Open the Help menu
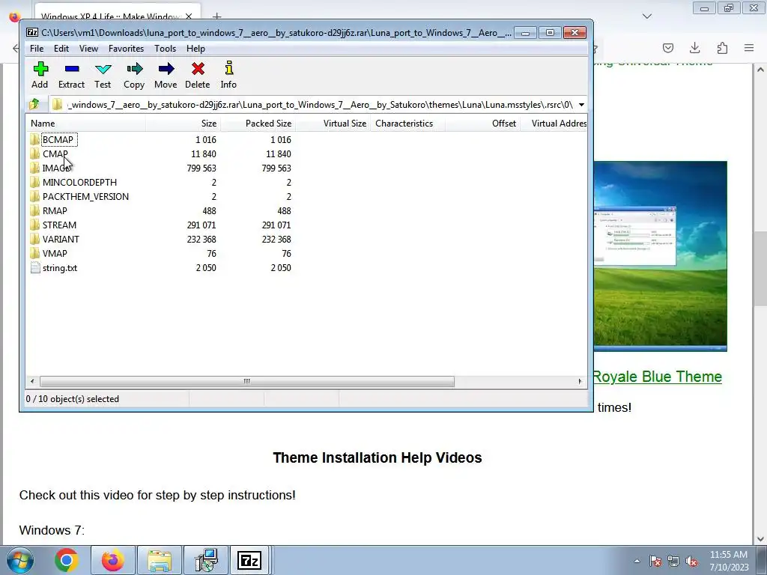 195,49
